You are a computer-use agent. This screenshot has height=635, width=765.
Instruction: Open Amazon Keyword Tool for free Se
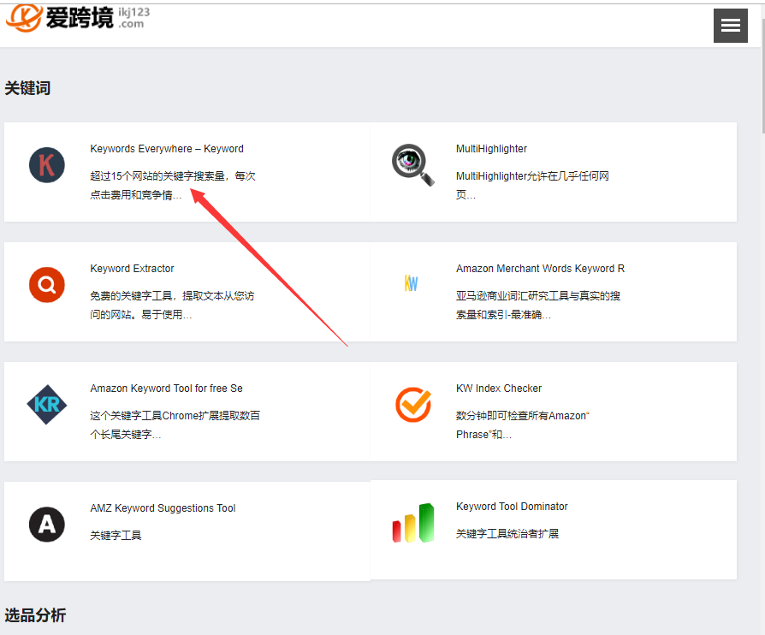166,389
